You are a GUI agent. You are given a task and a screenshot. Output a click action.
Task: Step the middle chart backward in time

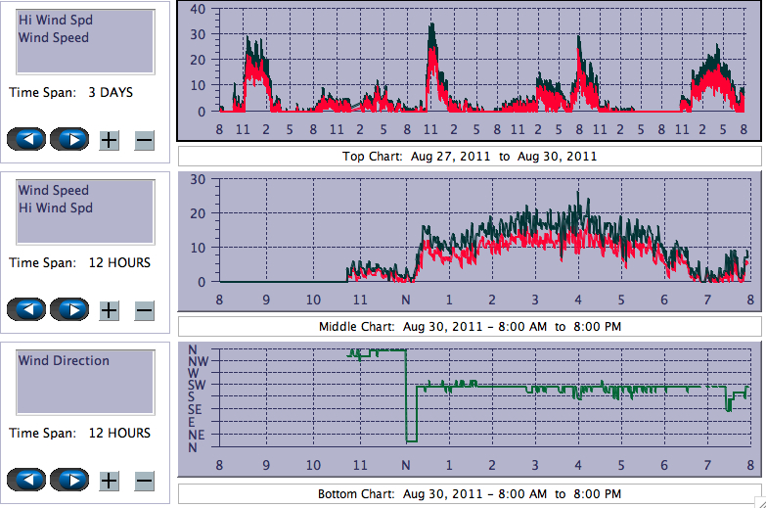[x=26, y=309]
